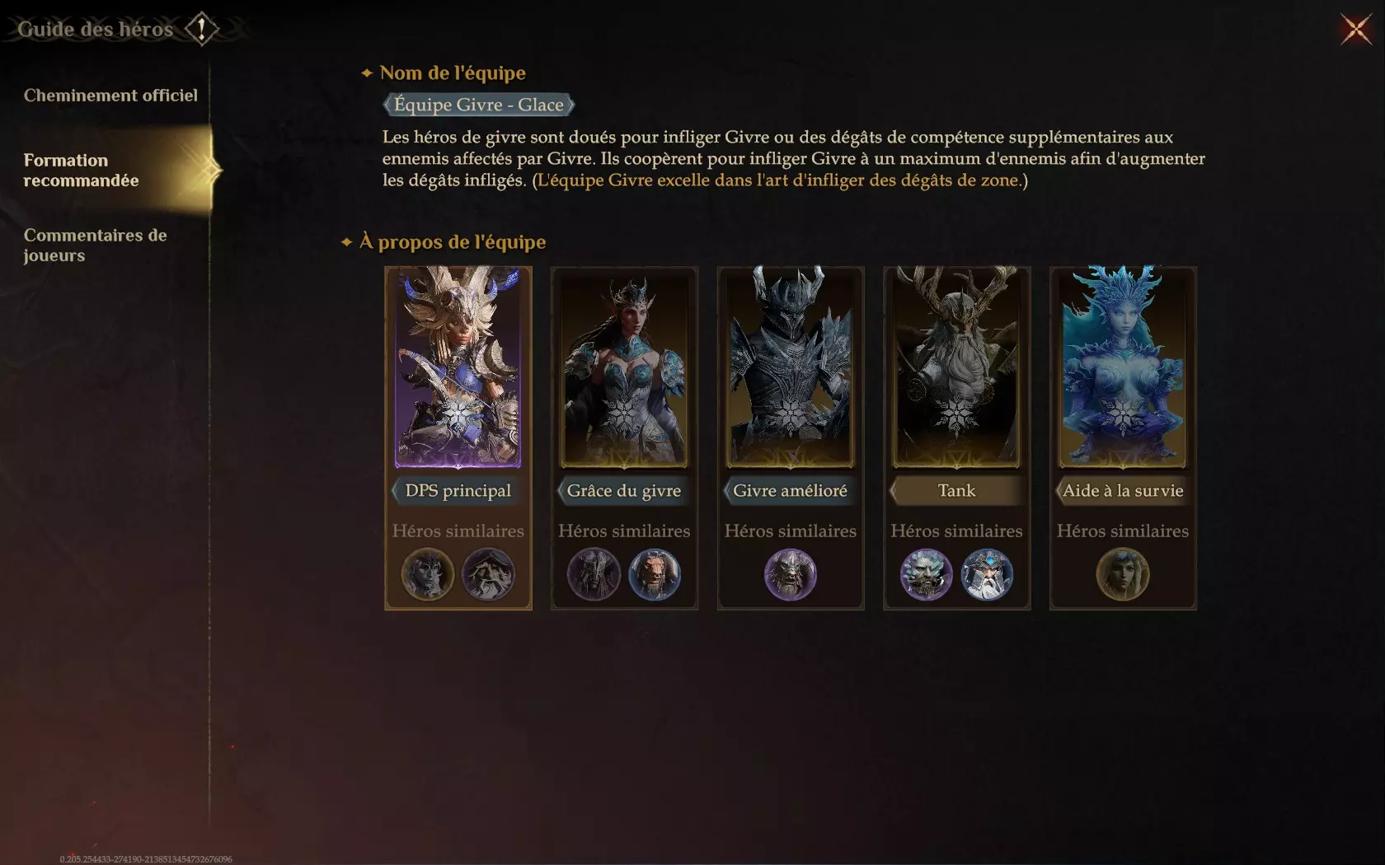Choose the Tank hero card portrait
The image size is (1385, 865).
pyautogui.click(x=956, y=367)
